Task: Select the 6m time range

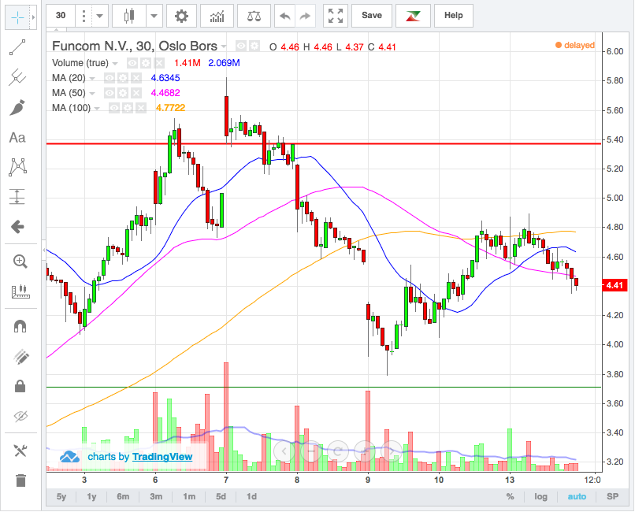Action: click(123, 496)
